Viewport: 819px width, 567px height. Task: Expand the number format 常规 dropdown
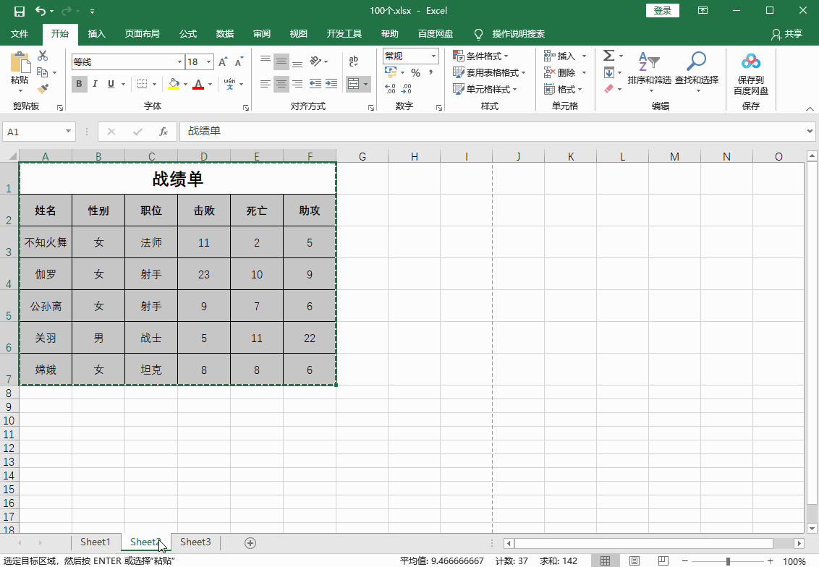click(x=433, y=56)
